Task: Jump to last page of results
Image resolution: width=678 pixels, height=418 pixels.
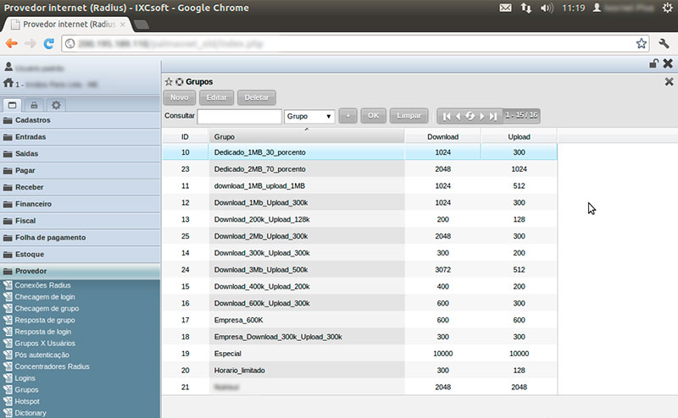Action: (x=493, y=116)
